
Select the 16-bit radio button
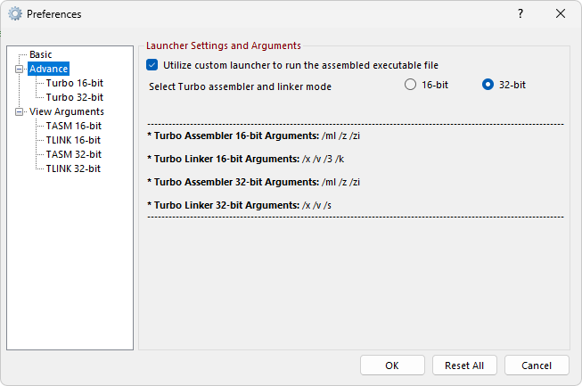pos(410,85)
